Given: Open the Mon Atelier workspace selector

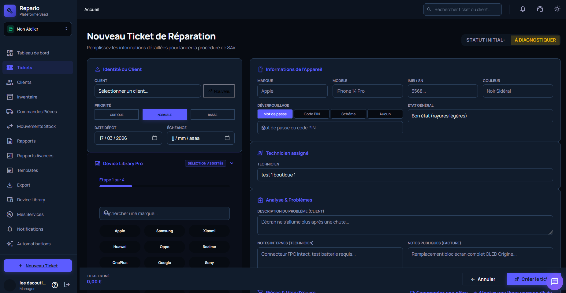Looking at the screenshot, I should coord(37,29).
